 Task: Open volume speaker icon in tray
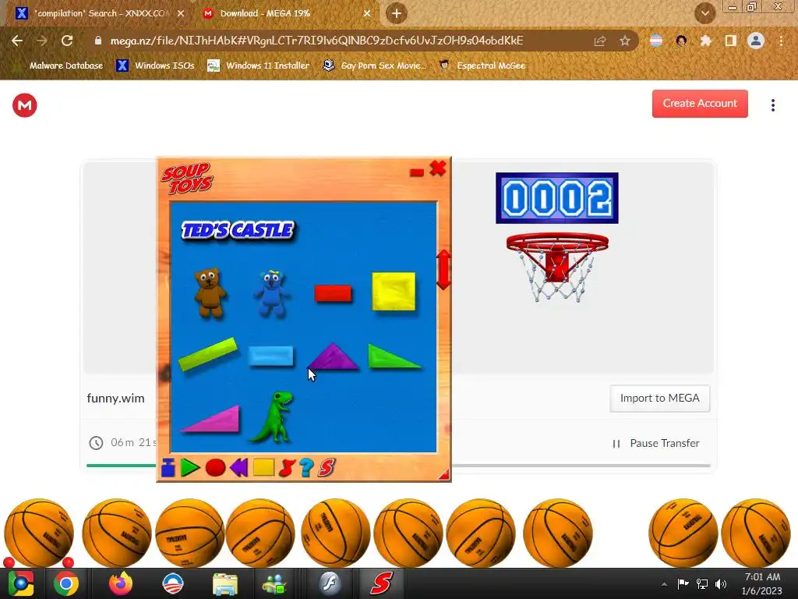(x=721, y=584)
